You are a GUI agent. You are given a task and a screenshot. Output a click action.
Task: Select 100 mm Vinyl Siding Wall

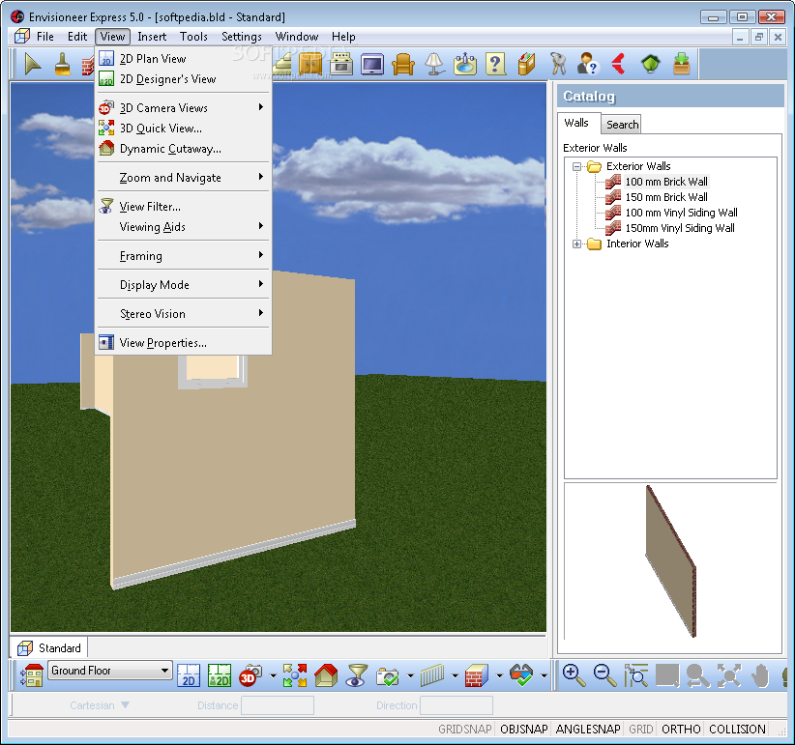point(681,213)
